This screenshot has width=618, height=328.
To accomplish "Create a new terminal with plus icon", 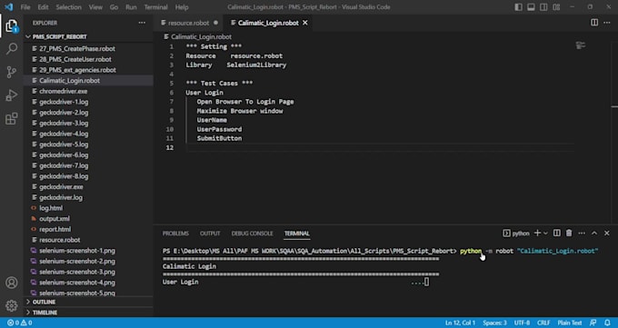I will pyautogui.click(x=537, y=233).
